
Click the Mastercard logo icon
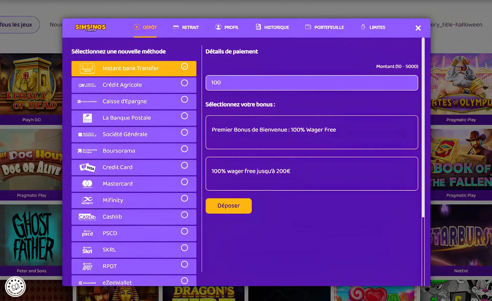[87, 184]
